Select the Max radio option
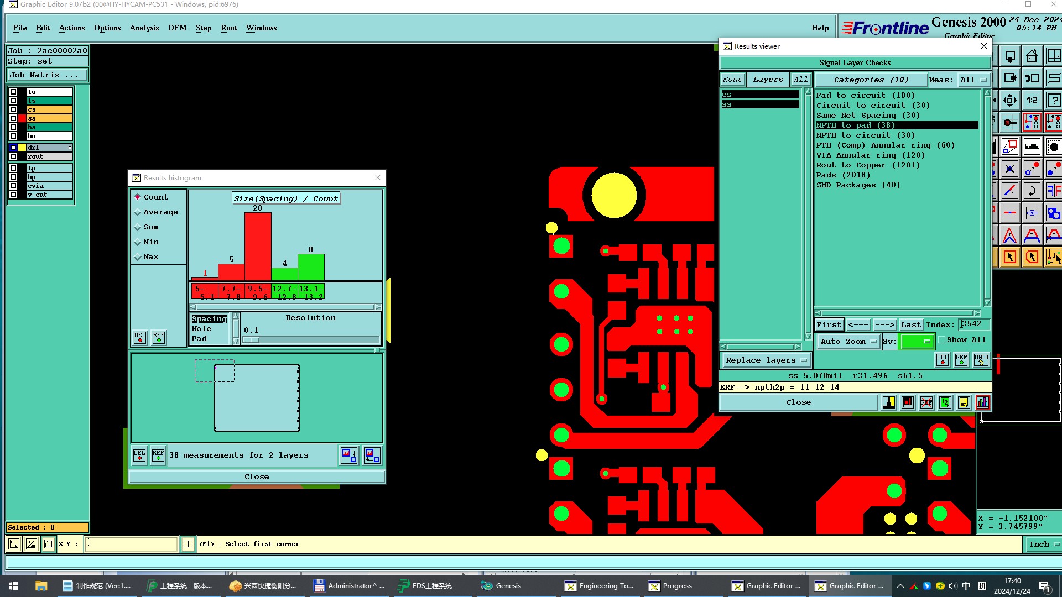Screen dimensions: 1062x597 138,257
